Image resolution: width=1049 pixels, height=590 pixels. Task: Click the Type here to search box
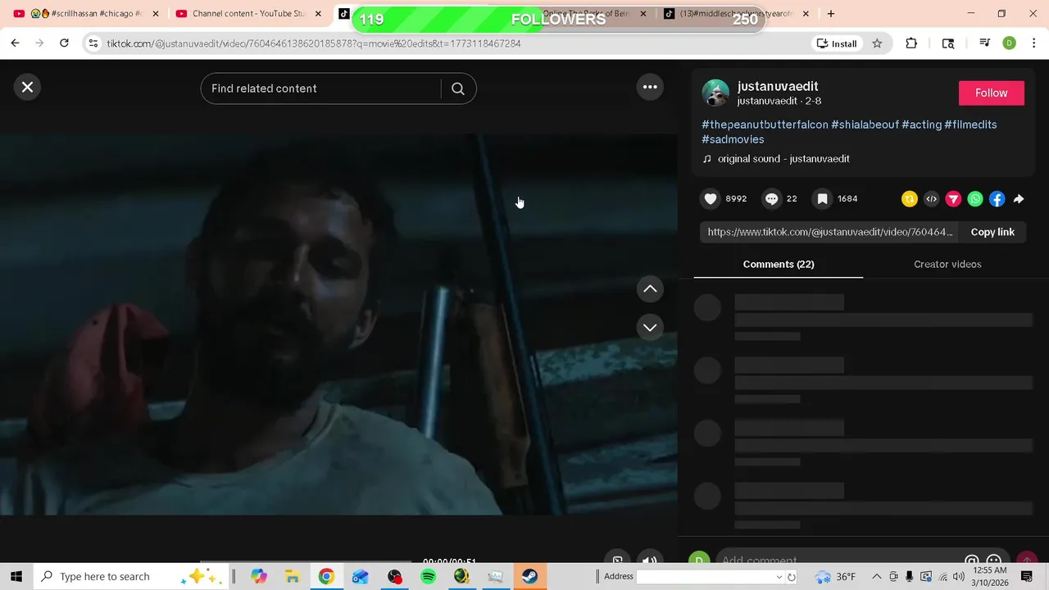pos(131,576)
